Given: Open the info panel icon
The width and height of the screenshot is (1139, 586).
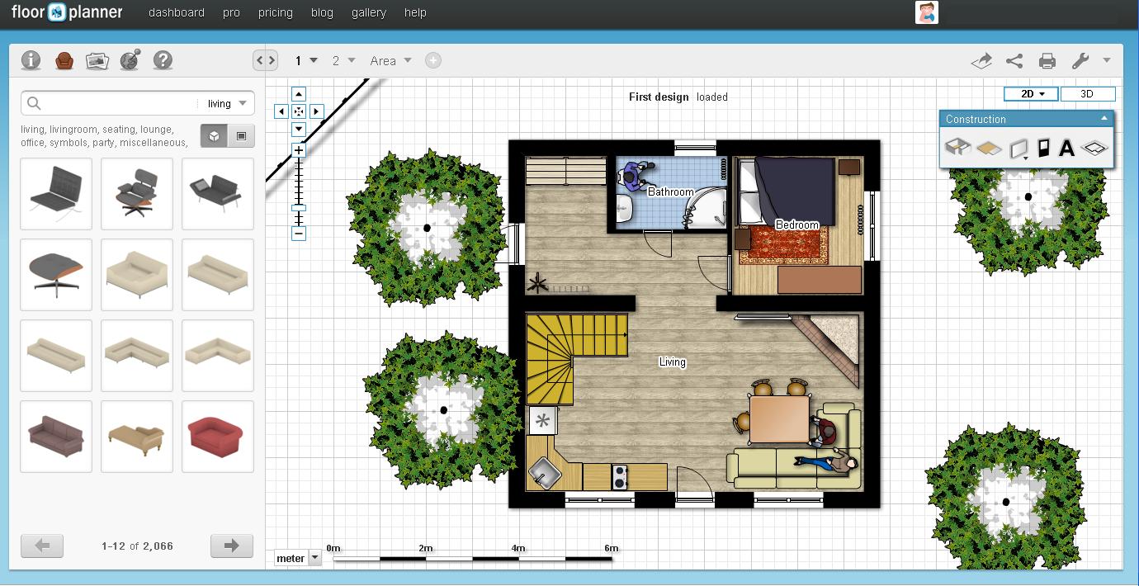Looking at the screenshot, I should tap(31, 60).
